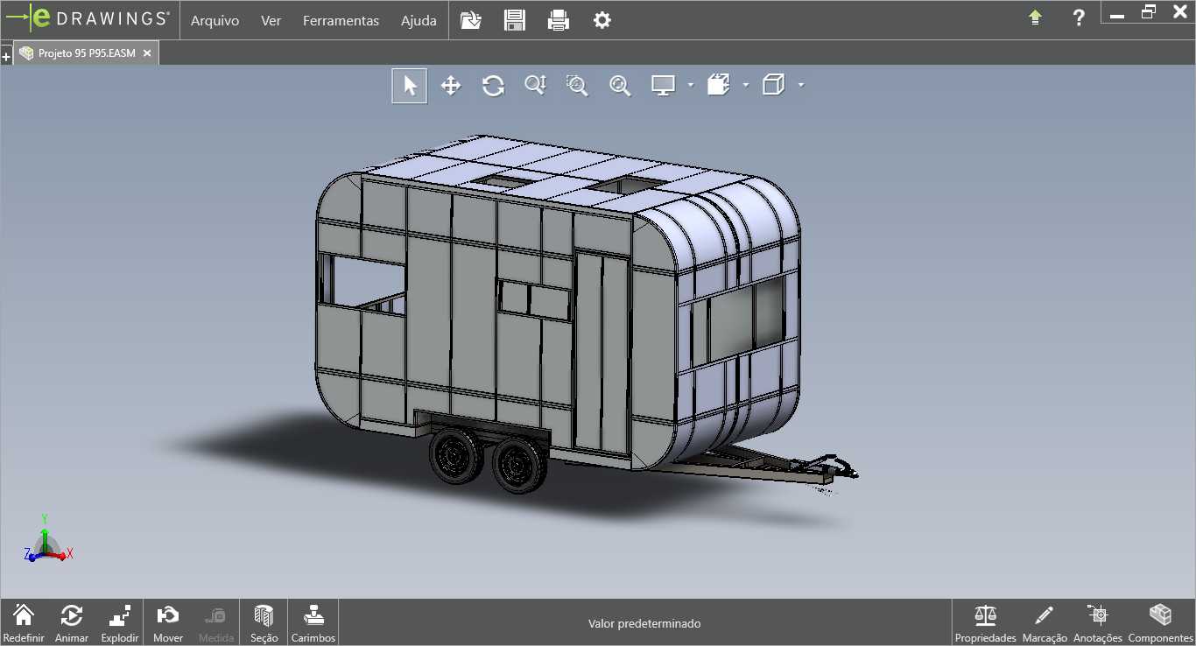Open the Componentes panel
Image resolution: width=1196 pixels, height=646 pixels.
(x=1161, y=622)
